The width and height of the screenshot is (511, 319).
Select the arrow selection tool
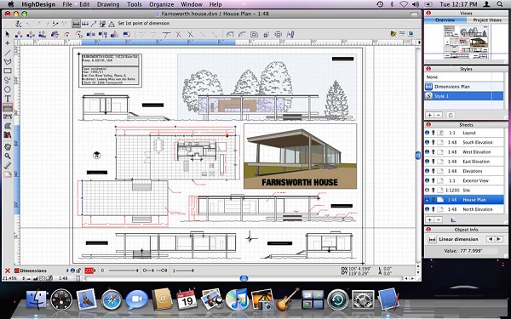(x=8, y=34)
